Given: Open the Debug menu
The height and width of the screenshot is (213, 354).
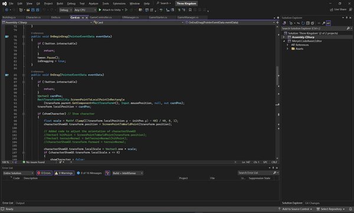Looking at the screenshot, I should click(x=71, y=4).
